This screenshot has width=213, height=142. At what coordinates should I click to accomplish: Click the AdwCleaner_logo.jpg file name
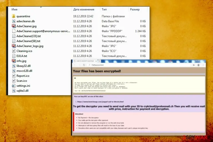point(30,46)
